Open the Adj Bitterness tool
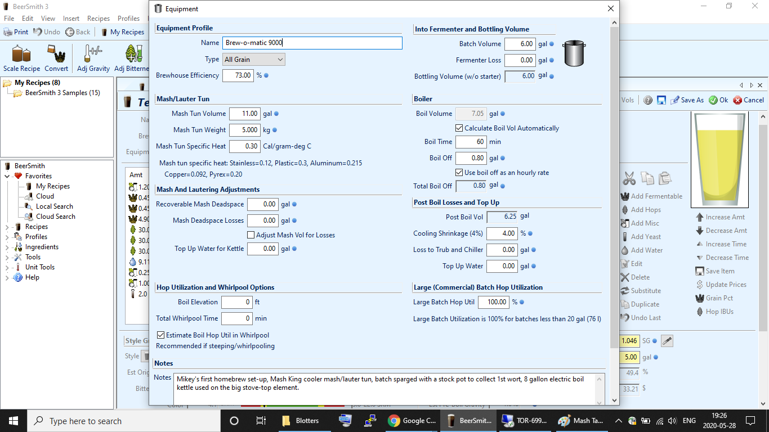 pyautogui.click(x=132, y=58)
